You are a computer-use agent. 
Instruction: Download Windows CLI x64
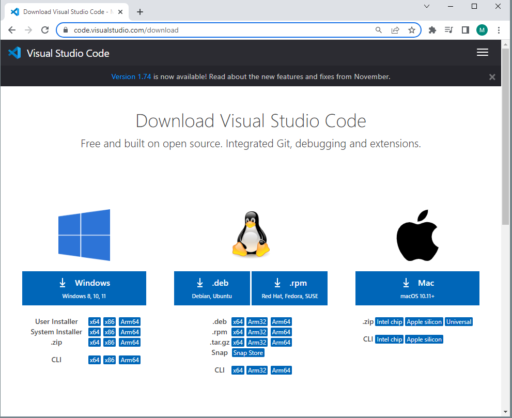[95, 360]
